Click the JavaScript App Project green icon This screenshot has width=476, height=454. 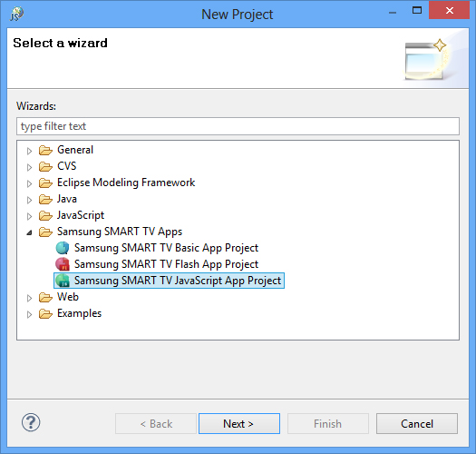coord(63,281)
